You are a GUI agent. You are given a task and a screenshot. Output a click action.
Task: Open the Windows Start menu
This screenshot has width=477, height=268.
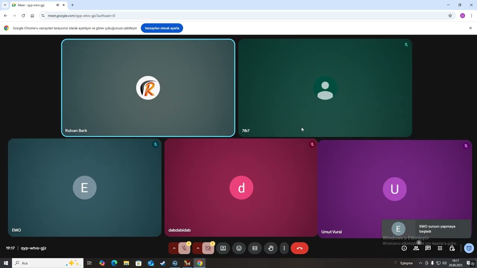pyautogui.click(x=6, y=263)
